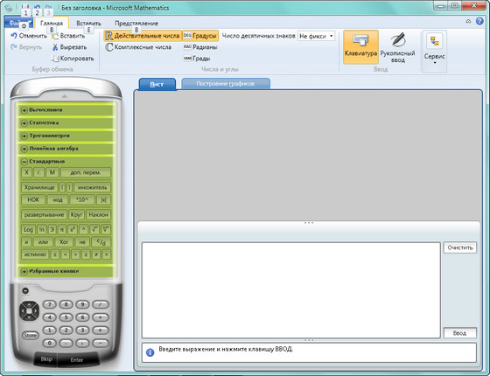Switch to Рукописный ввод ink input
Screen dimensions: 490x376
(397, 47)
